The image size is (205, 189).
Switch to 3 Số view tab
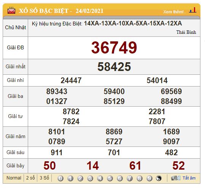pyautogui.click(x=44, y=178)
